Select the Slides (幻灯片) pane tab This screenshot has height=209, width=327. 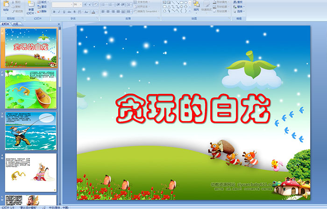(6, 23)
